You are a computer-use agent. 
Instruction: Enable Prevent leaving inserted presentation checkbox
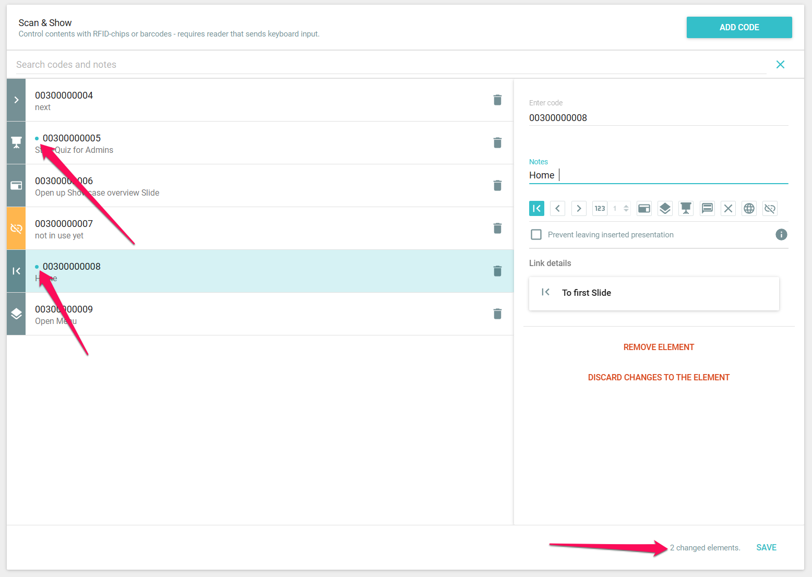point(536,235)
